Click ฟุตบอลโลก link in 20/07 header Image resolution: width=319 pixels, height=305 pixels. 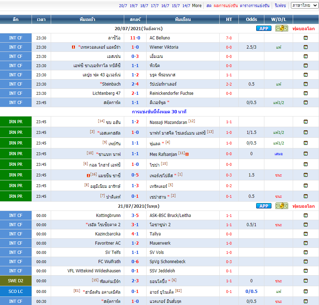[x=303, y=29]
